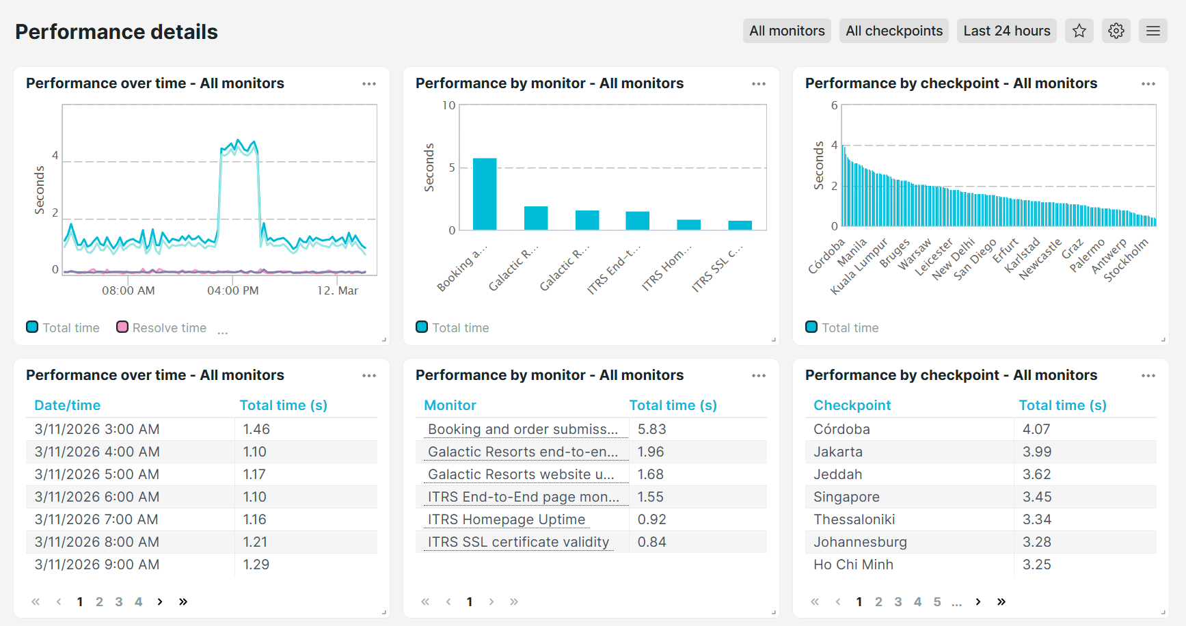Open the hamburger menu at top right
This screenshot has width=1186, height=626.
(1153, 31)
